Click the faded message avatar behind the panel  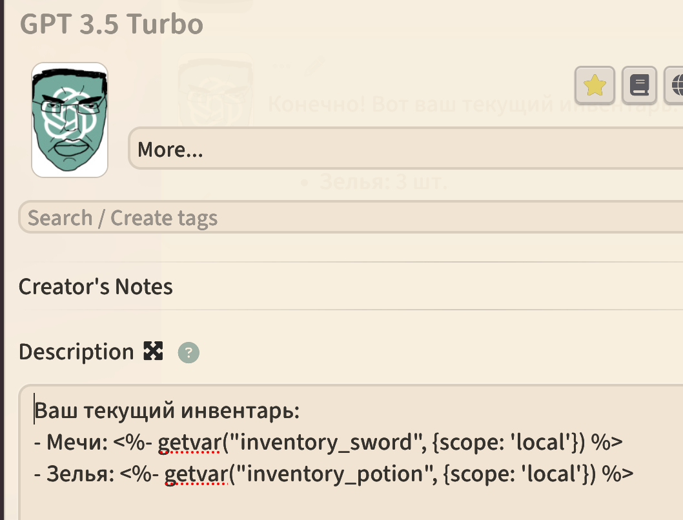tap(216, 89)
